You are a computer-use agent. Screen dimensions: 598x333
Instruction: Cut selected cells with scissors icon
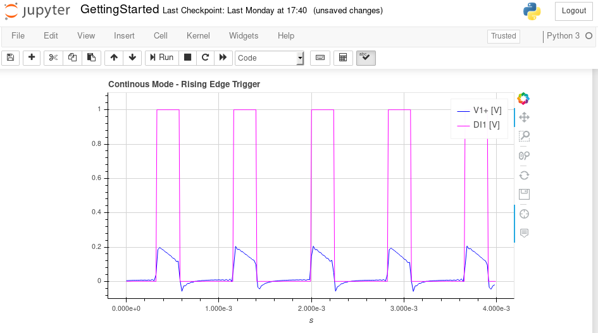[x=53, y=58]
